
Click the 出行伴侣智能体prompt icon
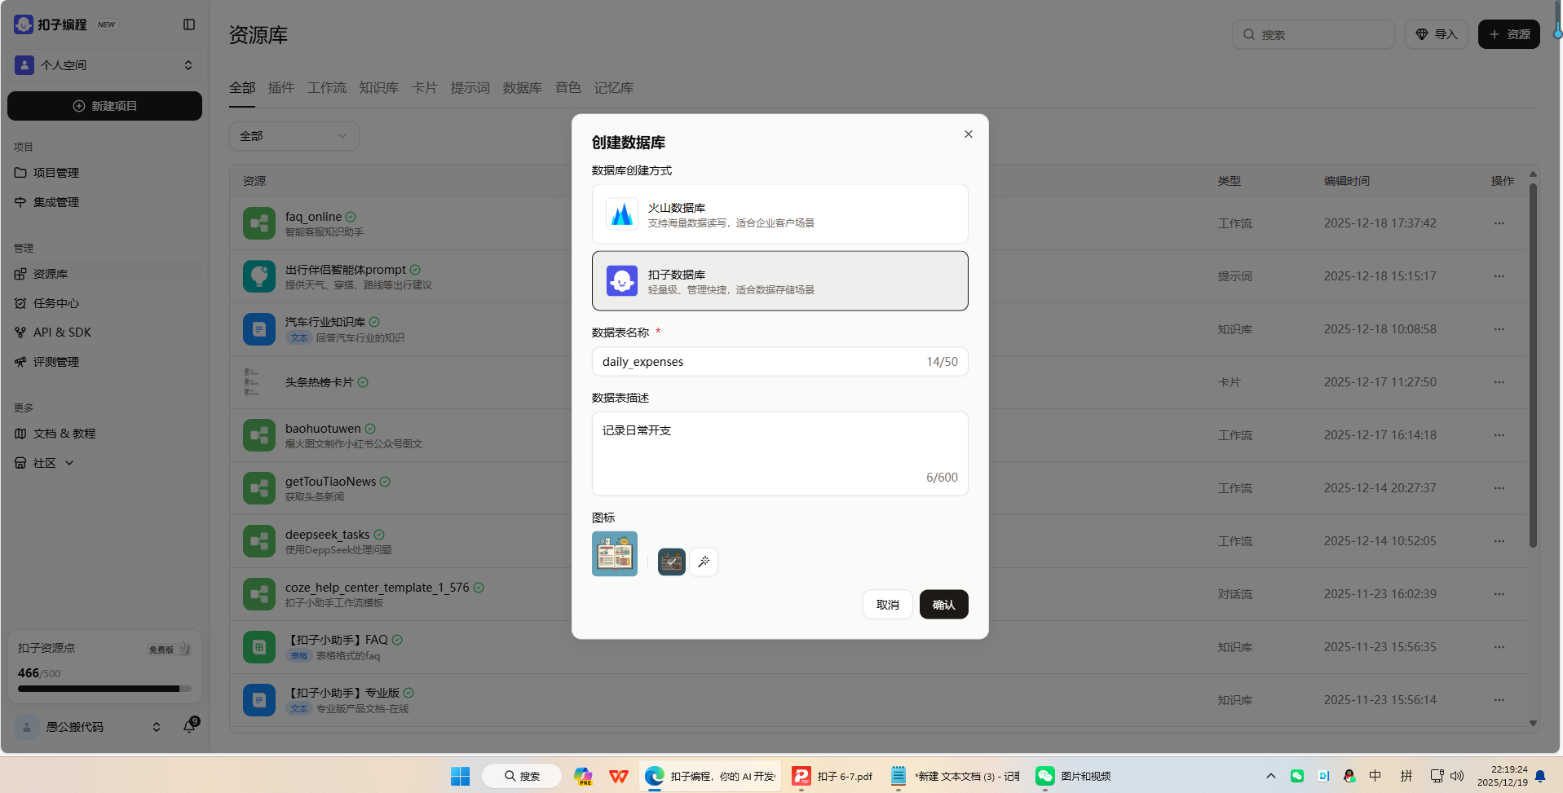coord(259,276)
